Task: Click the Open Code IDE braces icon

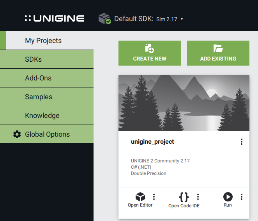Action: click(x=184, y=196)
